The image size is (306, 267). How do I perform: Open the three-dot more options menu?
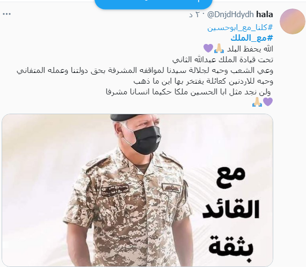(6, 14)
